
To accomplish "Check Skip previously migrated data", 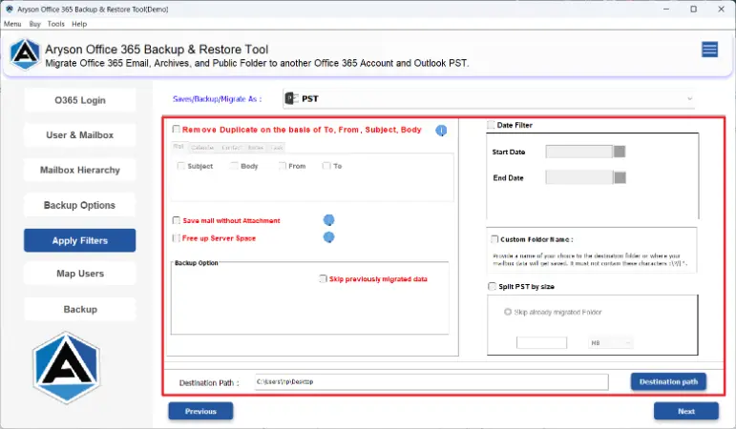I will (x=323, y=279).
